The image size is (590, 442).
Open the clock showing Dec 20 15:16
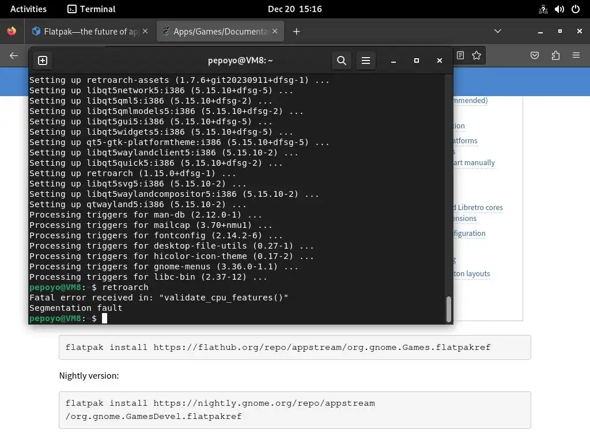tap(294, 9)
